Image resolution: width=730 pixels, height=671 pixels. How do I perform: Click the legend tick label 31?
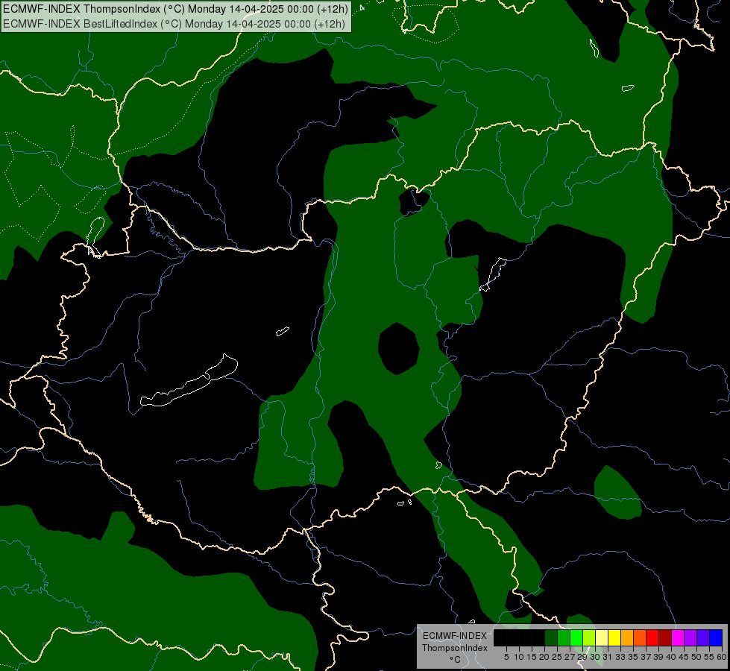coord(608,657)
